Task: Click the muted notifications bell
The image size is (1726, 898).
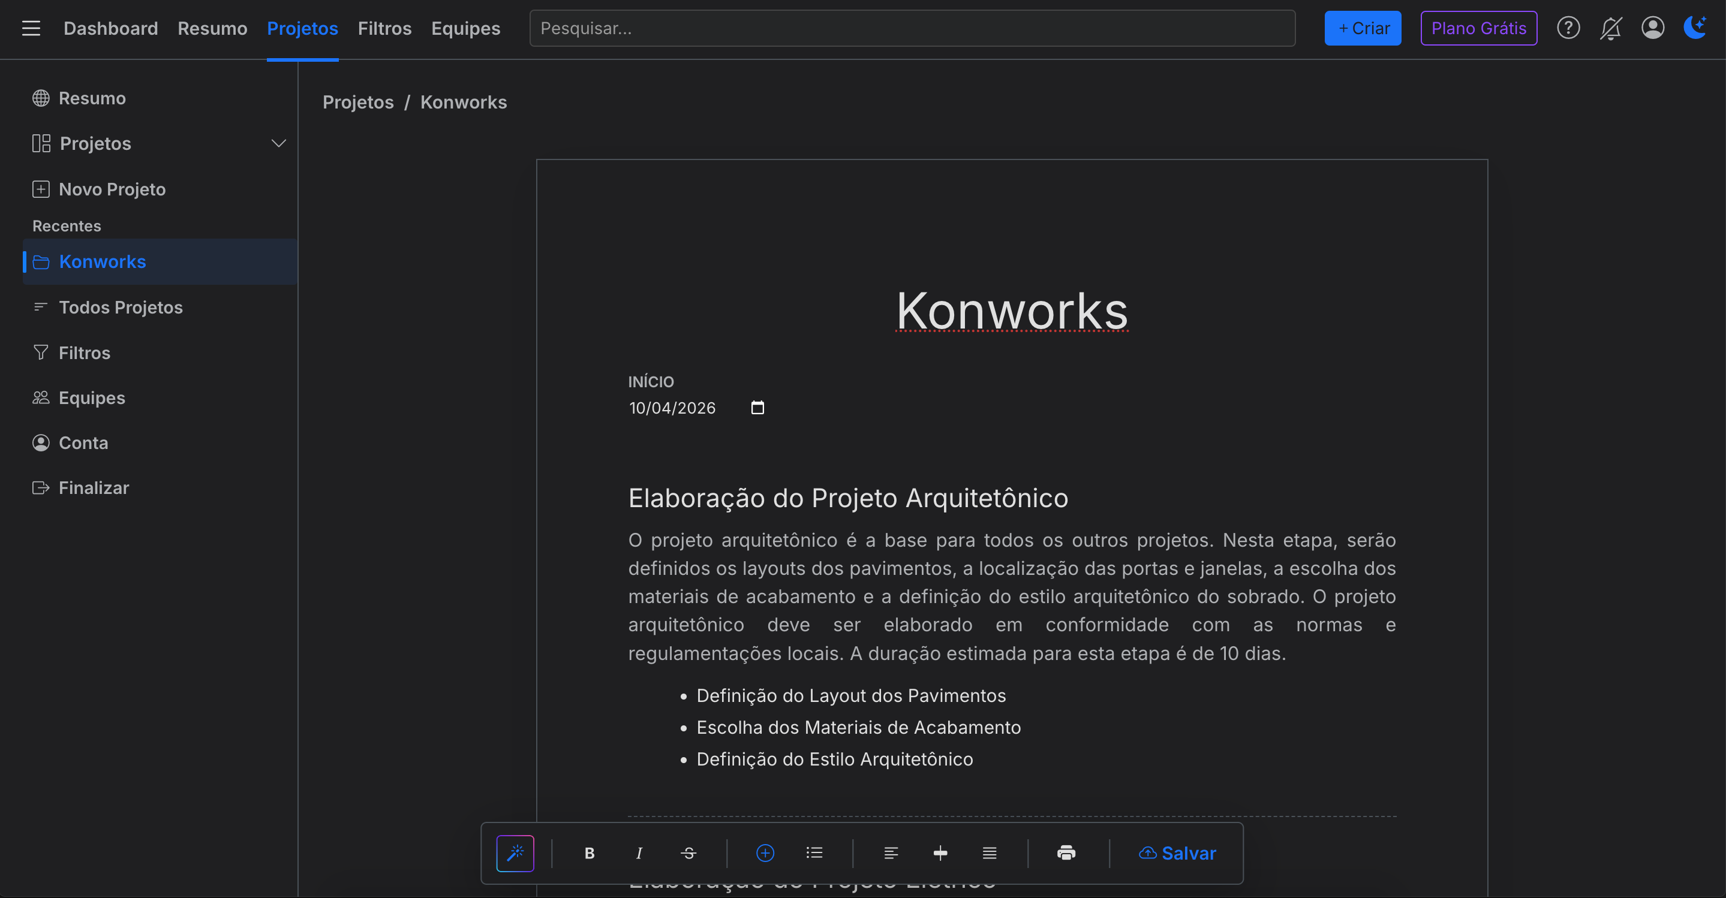Action: point(1611,28)
